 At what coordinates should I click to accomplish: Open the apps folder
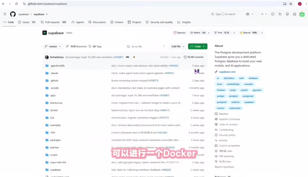point(53,95)
